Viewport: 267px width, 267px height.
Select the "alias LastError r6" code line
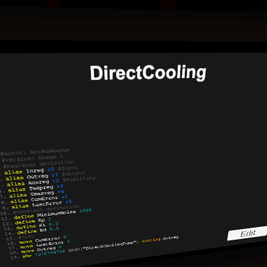pos(42,204)
